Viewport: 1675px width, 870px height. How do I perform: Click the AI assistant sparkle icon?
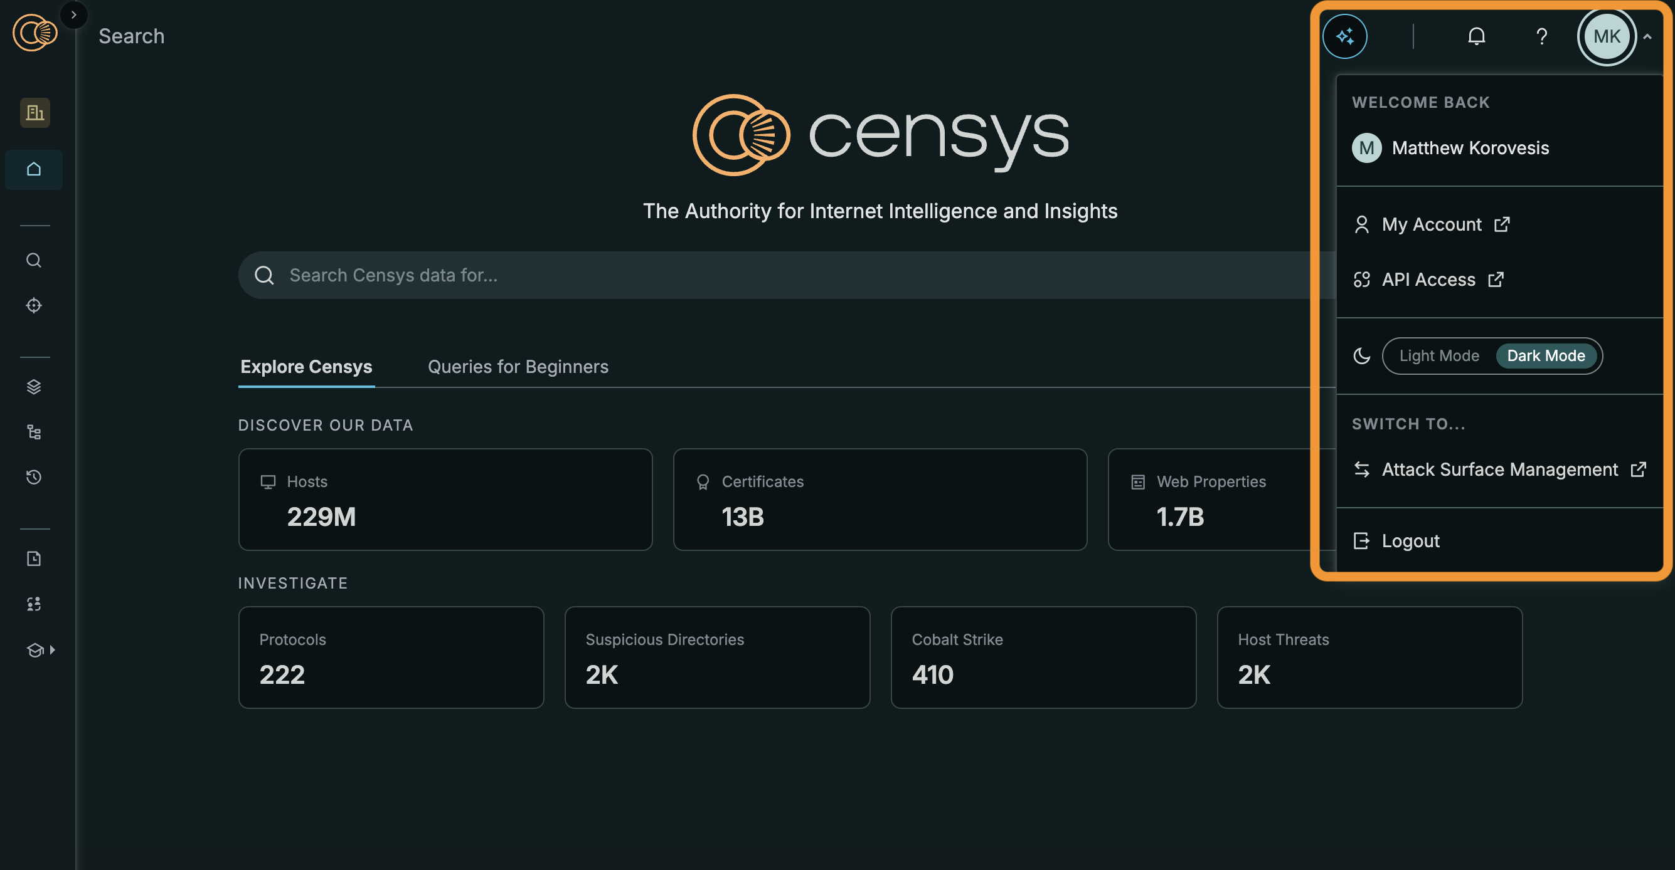(x=1344, y=36)
